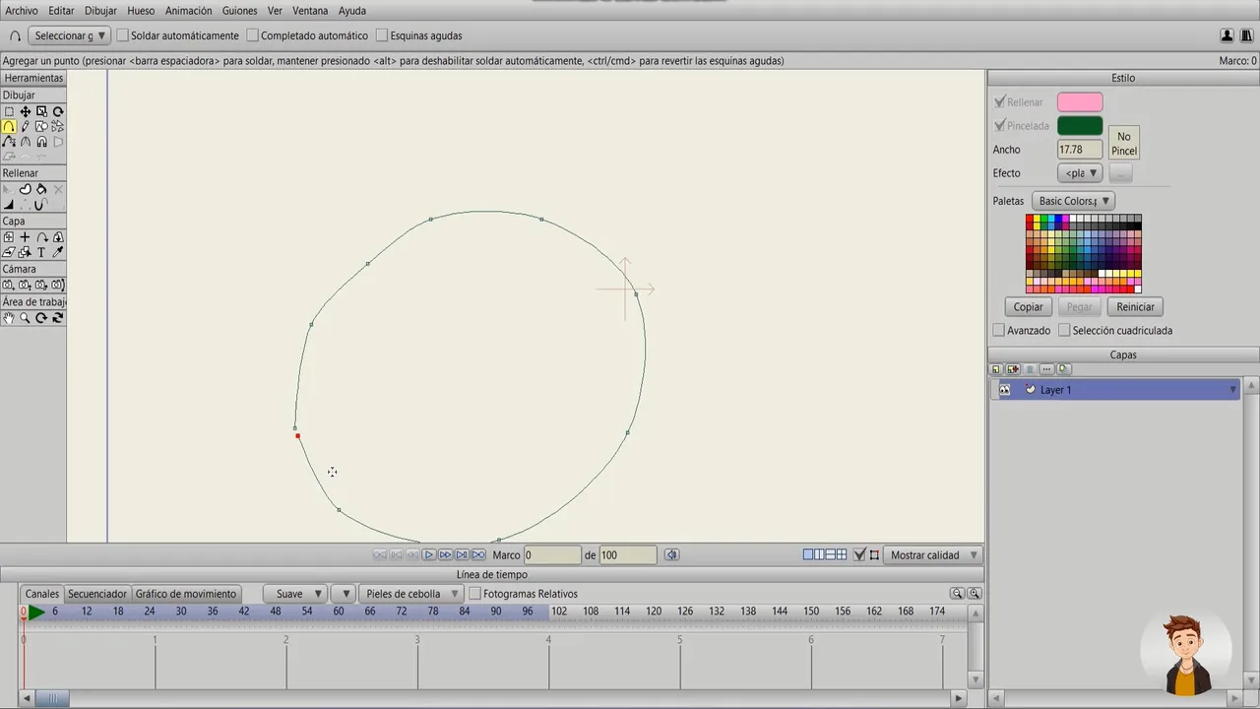Open the Suave interpolation dropdown
This screenshot has width=1260, height=709.
click(294, 594)
